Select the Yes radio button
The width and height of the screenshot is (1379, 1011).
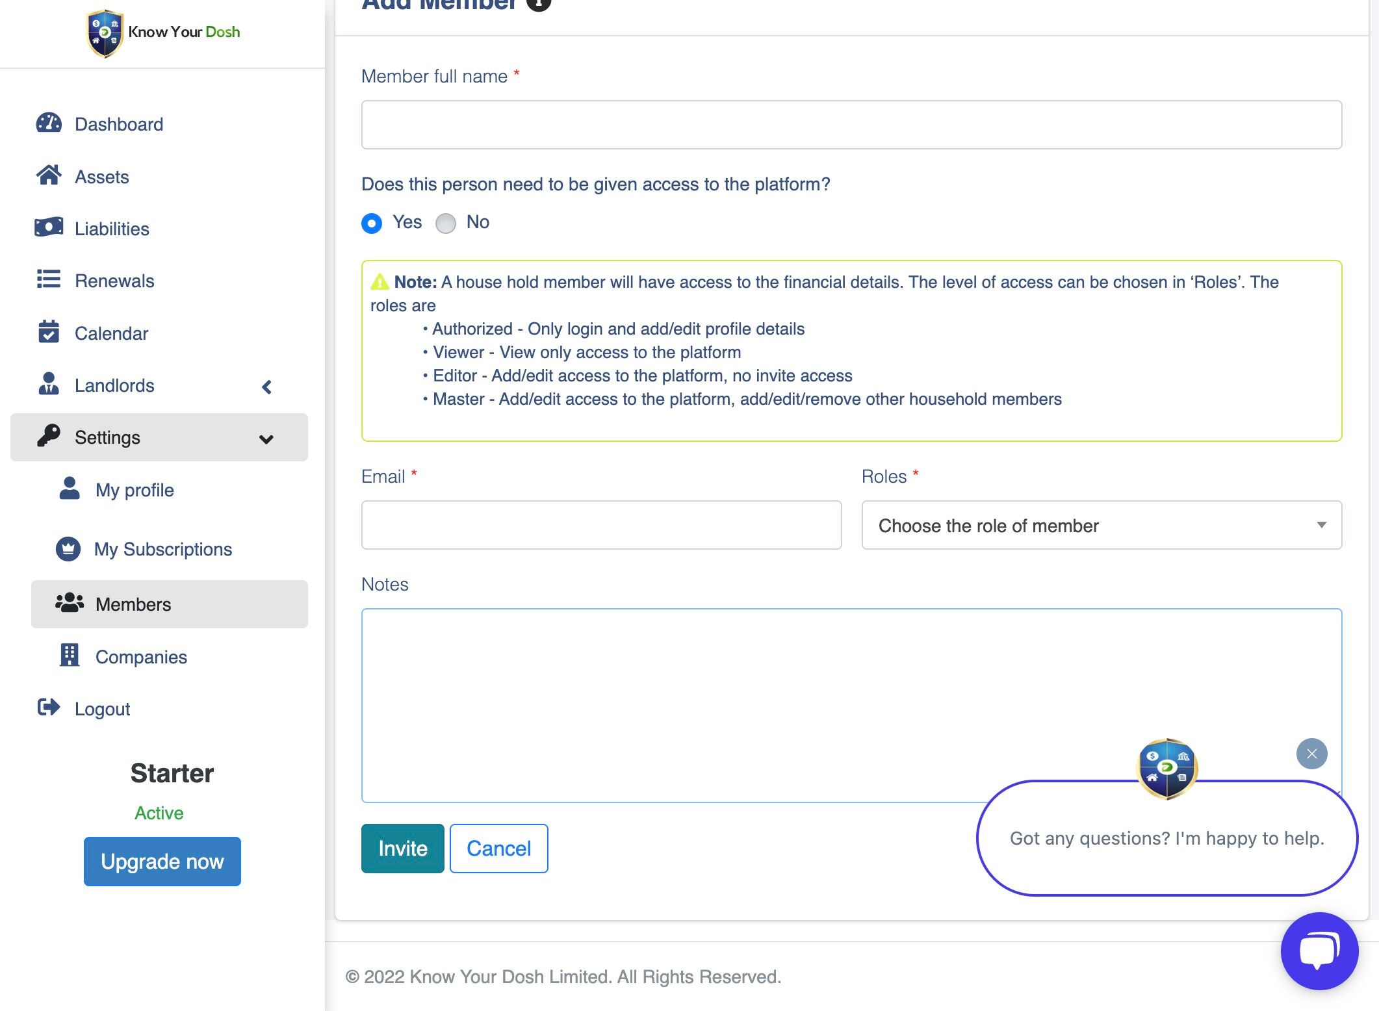pos(372,224)
